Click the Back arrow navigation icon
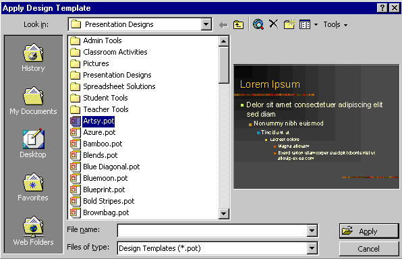The image size is (402, 259). [223, 25]
